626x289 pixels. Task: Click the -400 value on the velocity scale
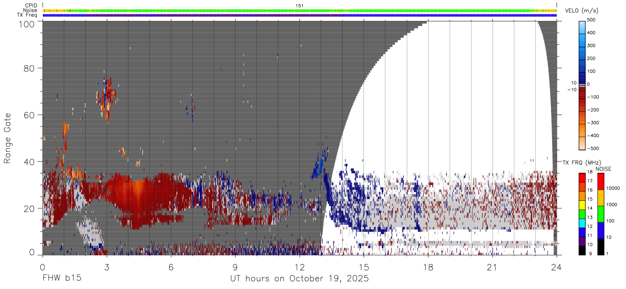click(x=594, y=136)
